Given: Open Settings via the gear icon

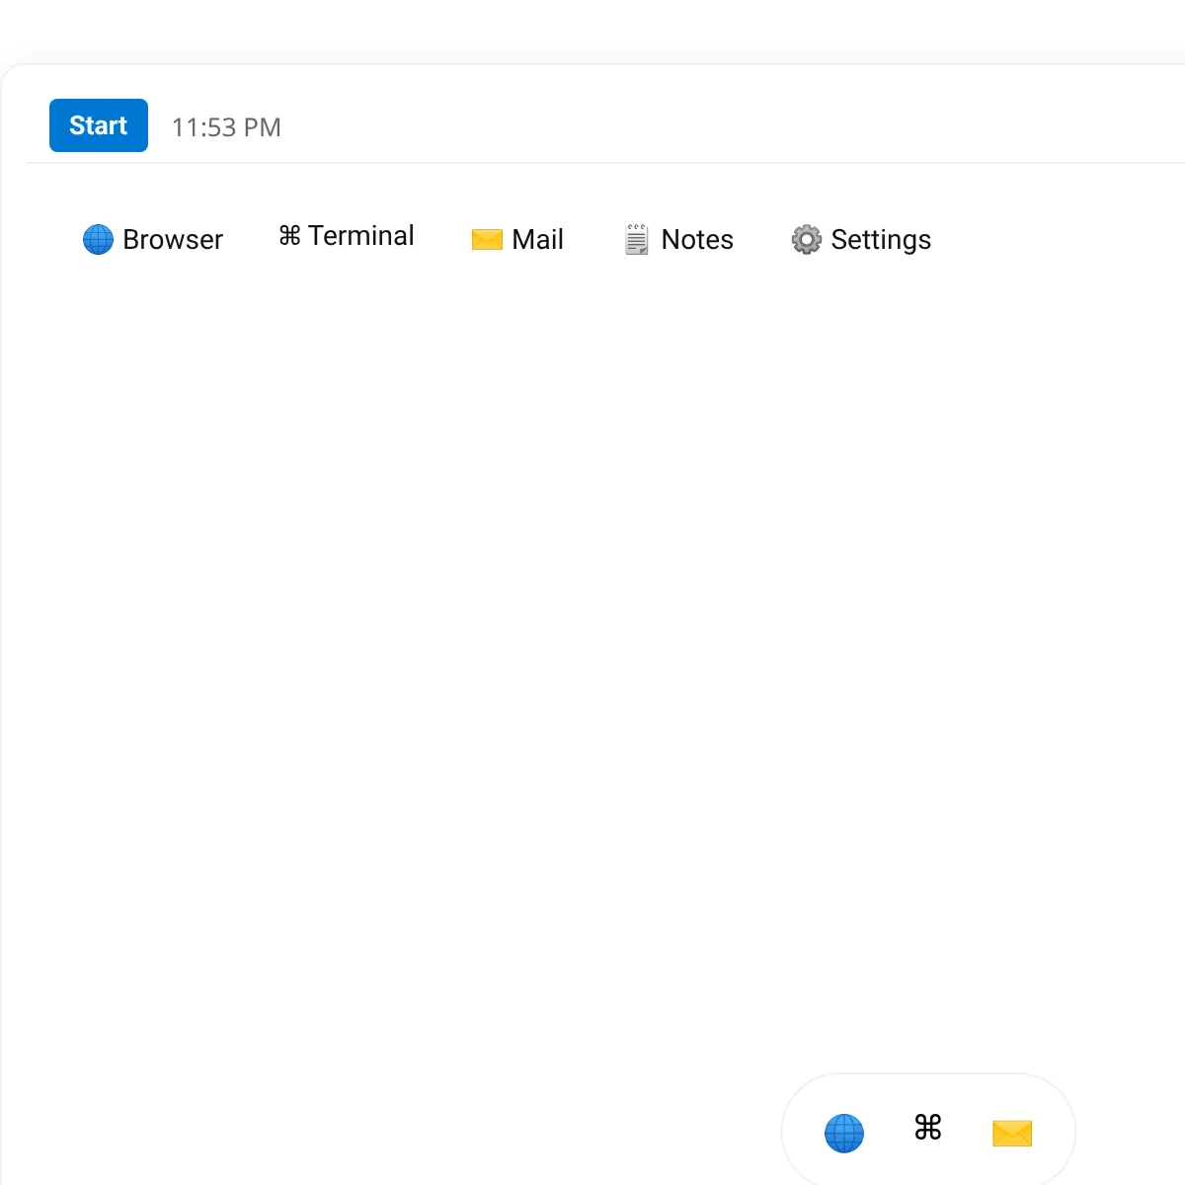Looking at the screenshot, I should 806,239.
